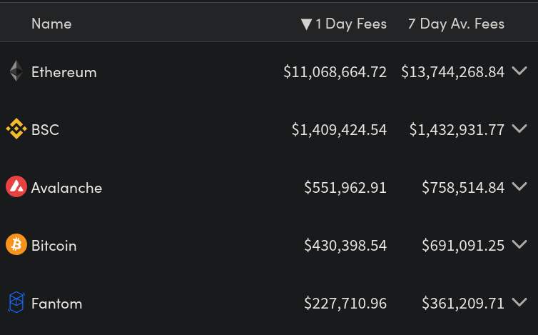The height and width of the screenshot is (335, 538).
Task: Click the Bitcoin logo icon
Action: [x=16, y=245]
